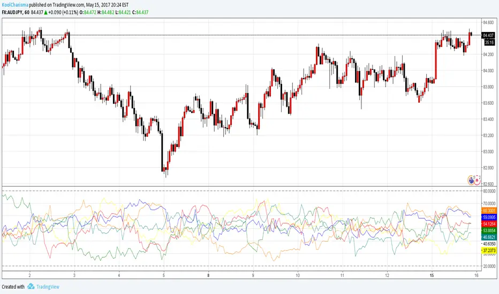Select the red 54.1264 indicator value tag

tap(489, 223)
